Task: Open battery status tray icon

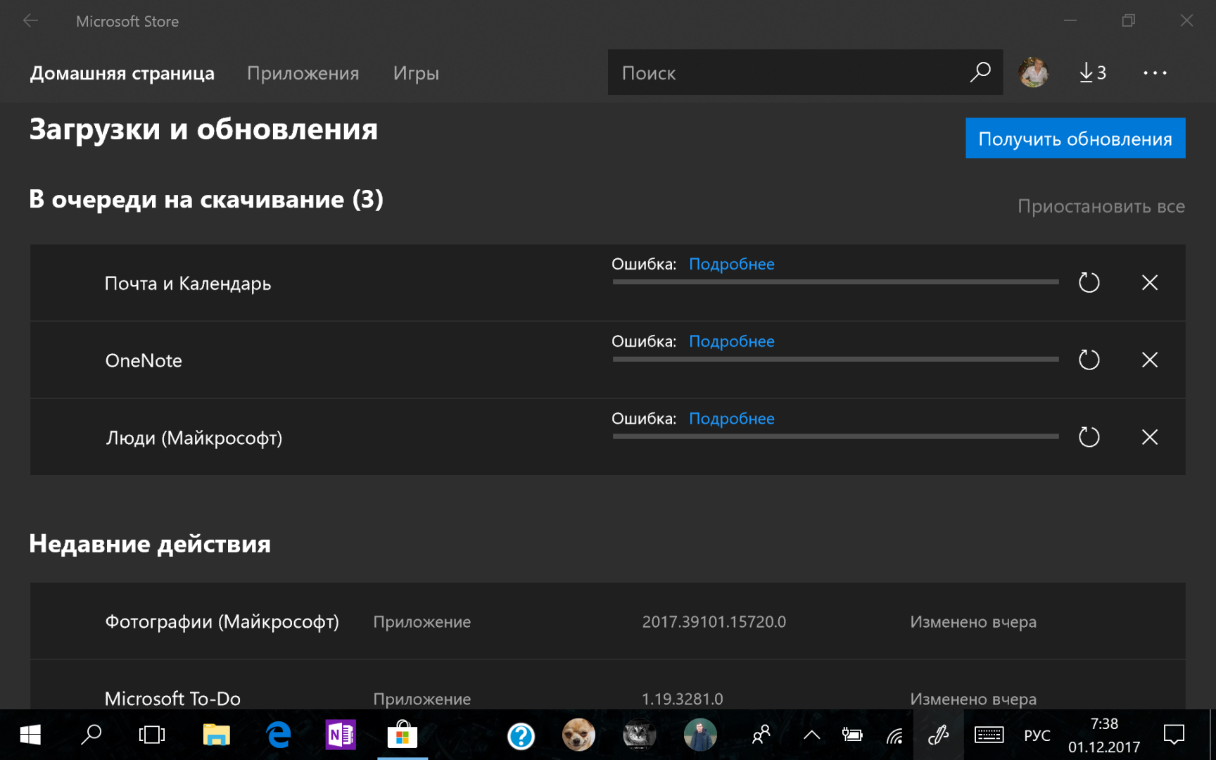Action: coord(852,735)
